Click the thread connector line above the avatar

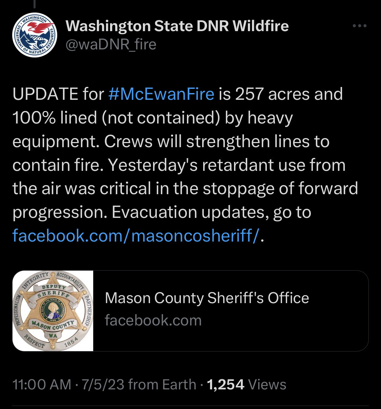pos(35,4)
